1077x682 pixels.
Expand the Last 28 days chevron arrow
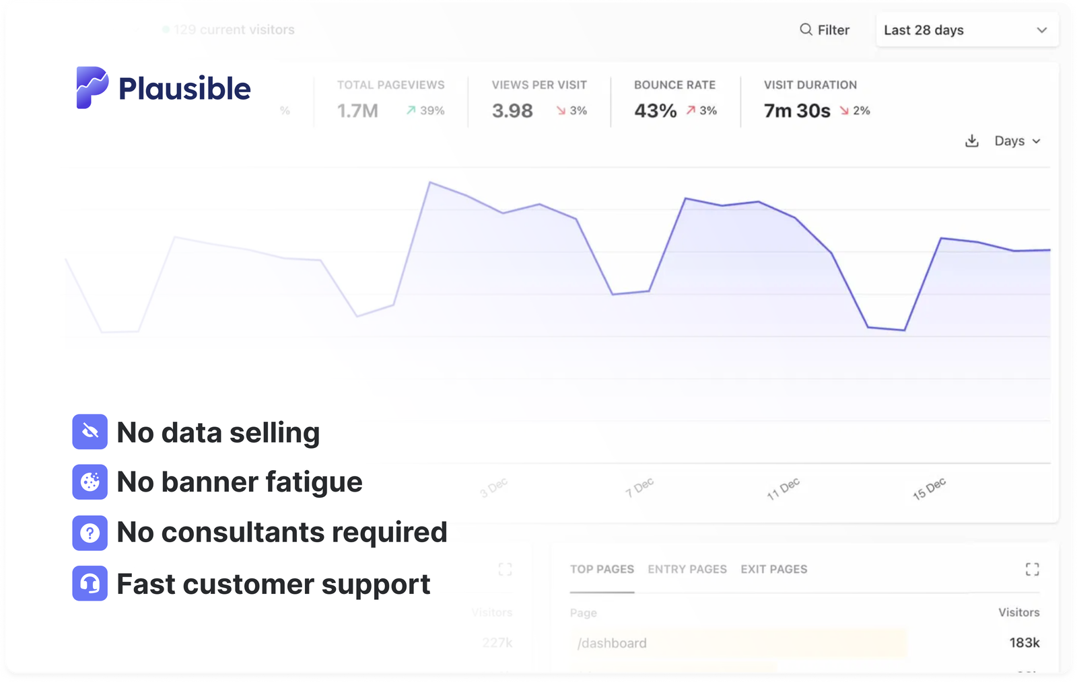point(1042,30)
